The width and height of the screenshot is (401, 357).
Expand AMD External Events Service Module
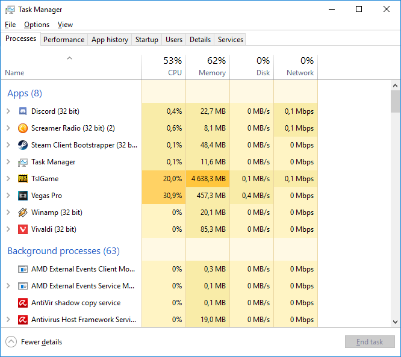tap(8, 286)
